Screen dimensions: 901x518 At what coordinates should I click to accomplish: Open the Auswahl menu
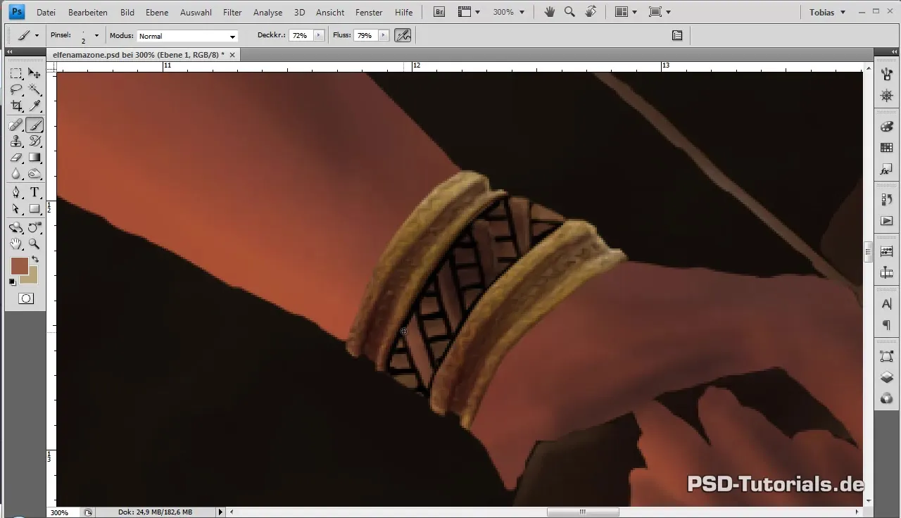197,13
